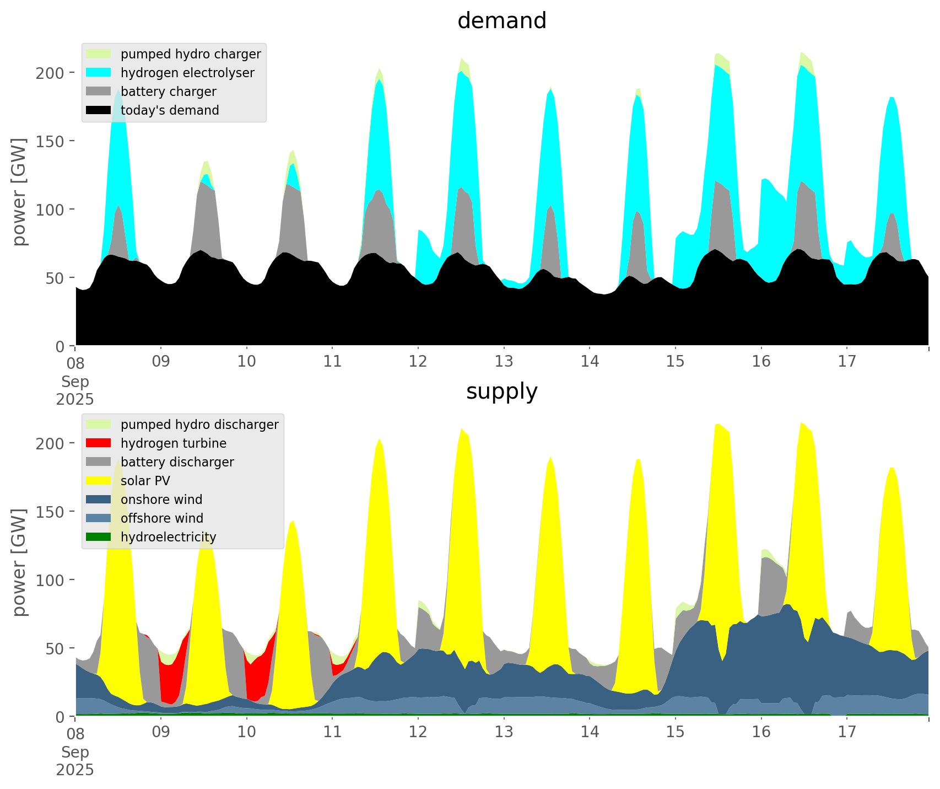Viewport: 940px width, 789px height.
Task: Select the grey battery charger legend swatch
Action: pyautogui.click(x=99, y=92)
